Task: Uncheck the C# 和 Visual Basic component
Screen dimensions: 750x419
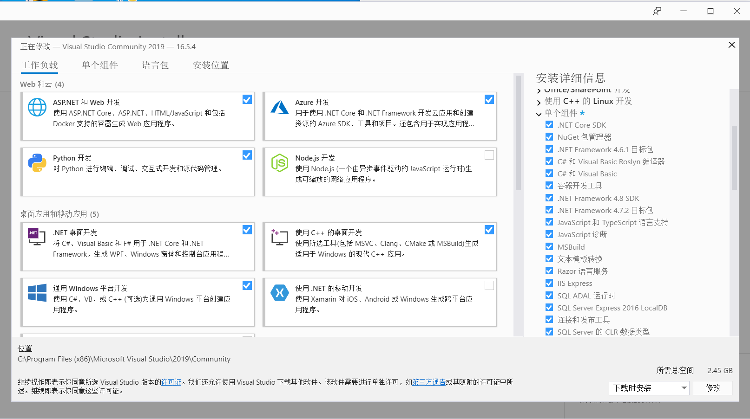Action: (549, 174)
